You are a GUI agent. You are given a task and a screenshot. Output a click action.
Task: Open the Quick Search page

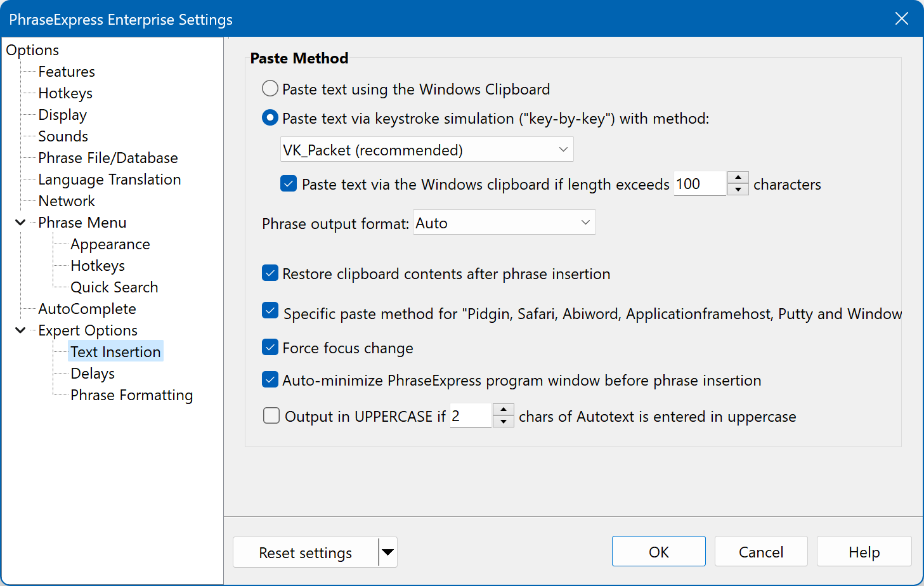coord(114,287)
